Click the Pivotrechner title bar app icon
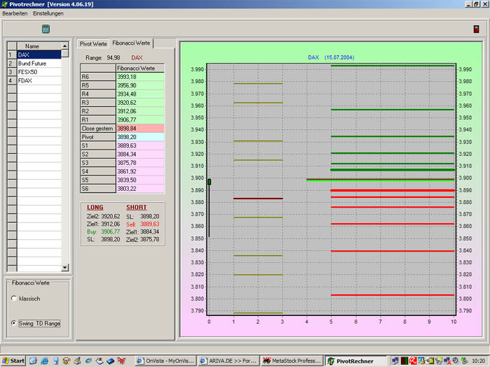The width and height of the screenshot is (490, 367). 5,4
